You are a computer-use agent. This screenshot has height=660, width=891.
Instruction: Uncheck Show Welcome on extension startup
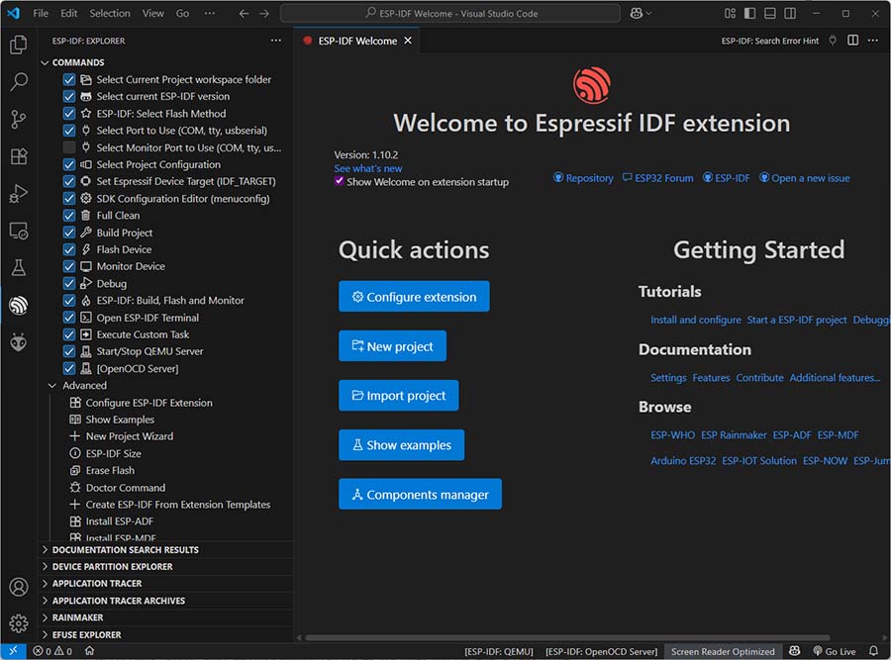tap(340, 181)
